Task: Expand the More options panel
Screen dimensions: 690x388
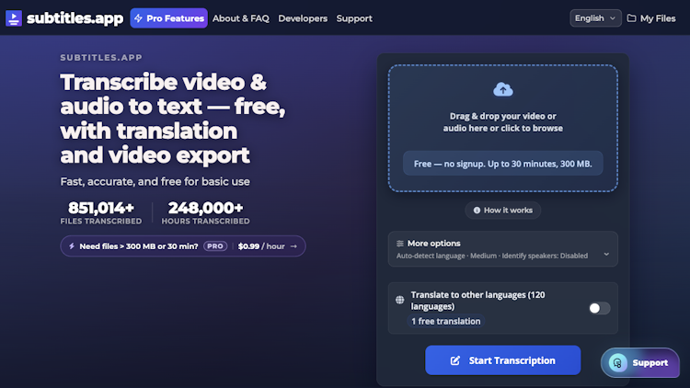Action: pyautogui.click(x=502, y=249)
